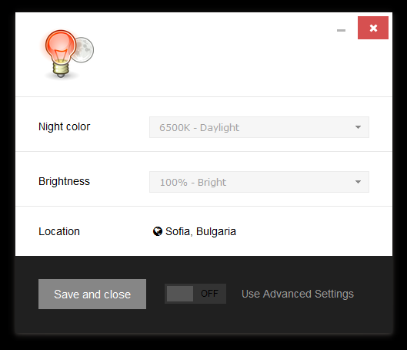Select the 100% brightness value text
The height and width of the screenshot is (350, 407).
coord(173,182)
